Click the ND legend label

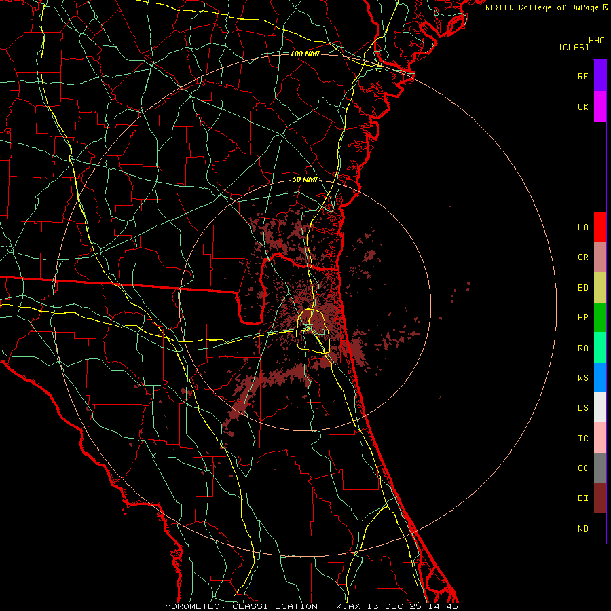(582, 529)
